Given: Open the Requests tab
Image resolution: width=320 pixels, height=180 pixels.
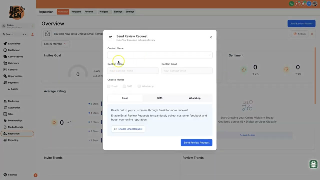Looking at the screenshot, I should [x=76, y=12].
